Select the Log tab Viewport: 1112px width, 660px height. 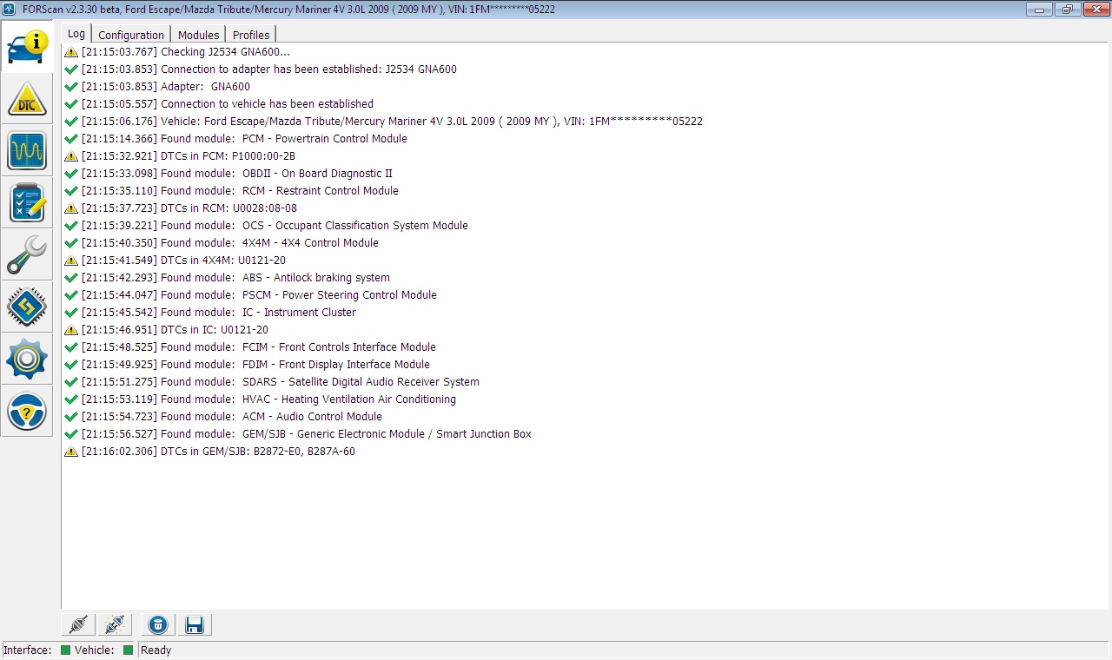[76, 34]
